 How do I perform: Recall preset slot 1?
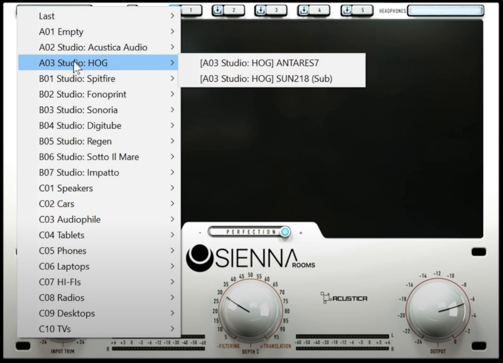pyautogui.click(x=191, y=10)
